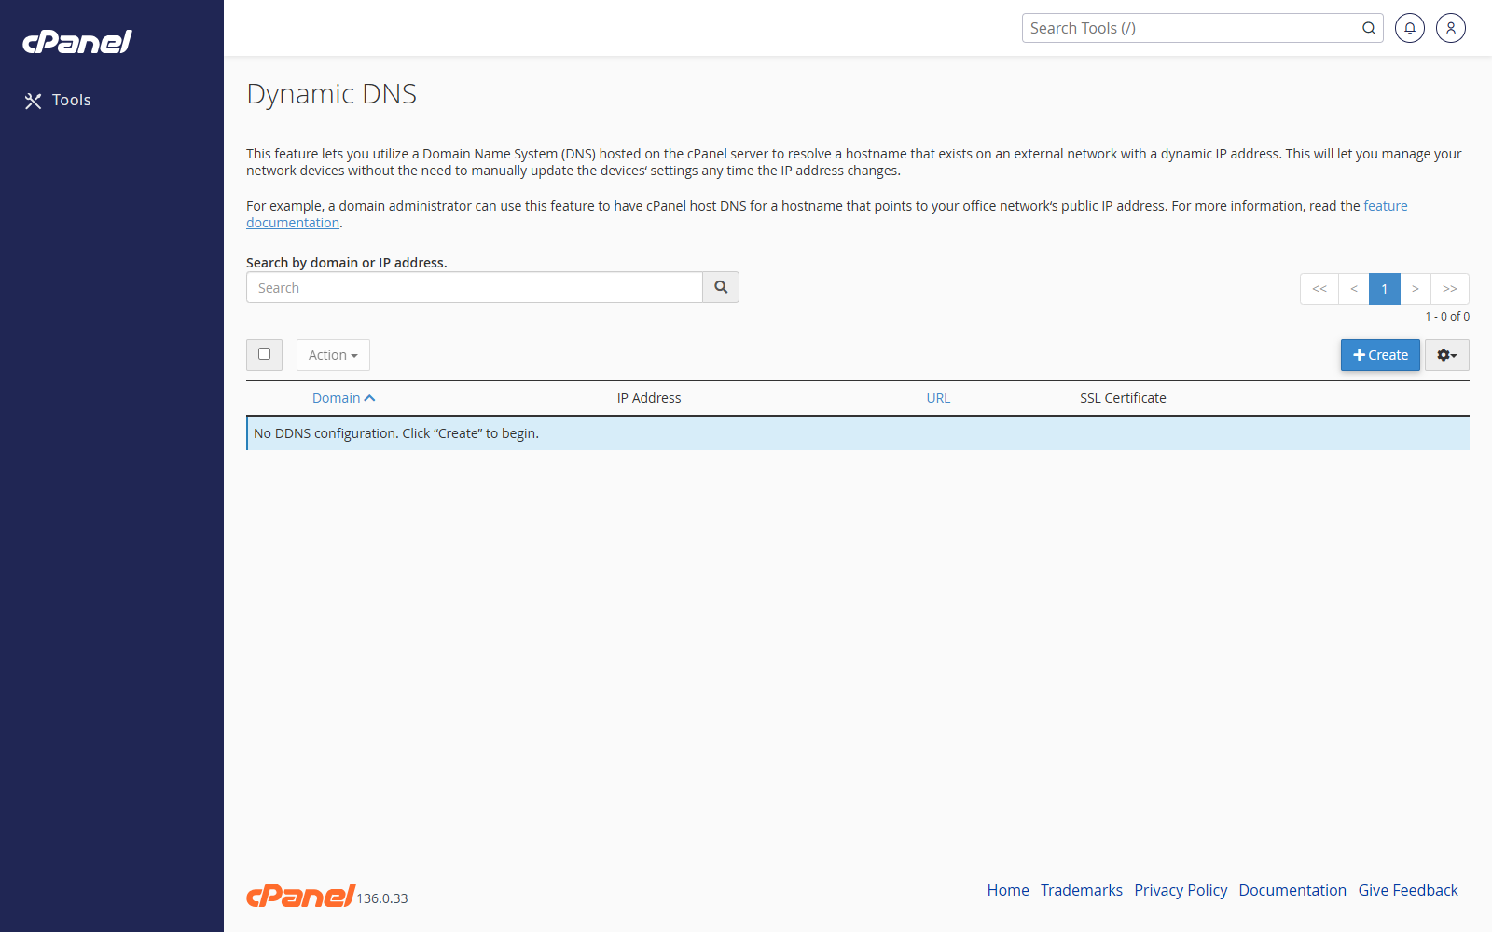Viewport: 1492px width, 932px height.
Task: Click the SSL Certificate column header
Action: coord(1123,398)
